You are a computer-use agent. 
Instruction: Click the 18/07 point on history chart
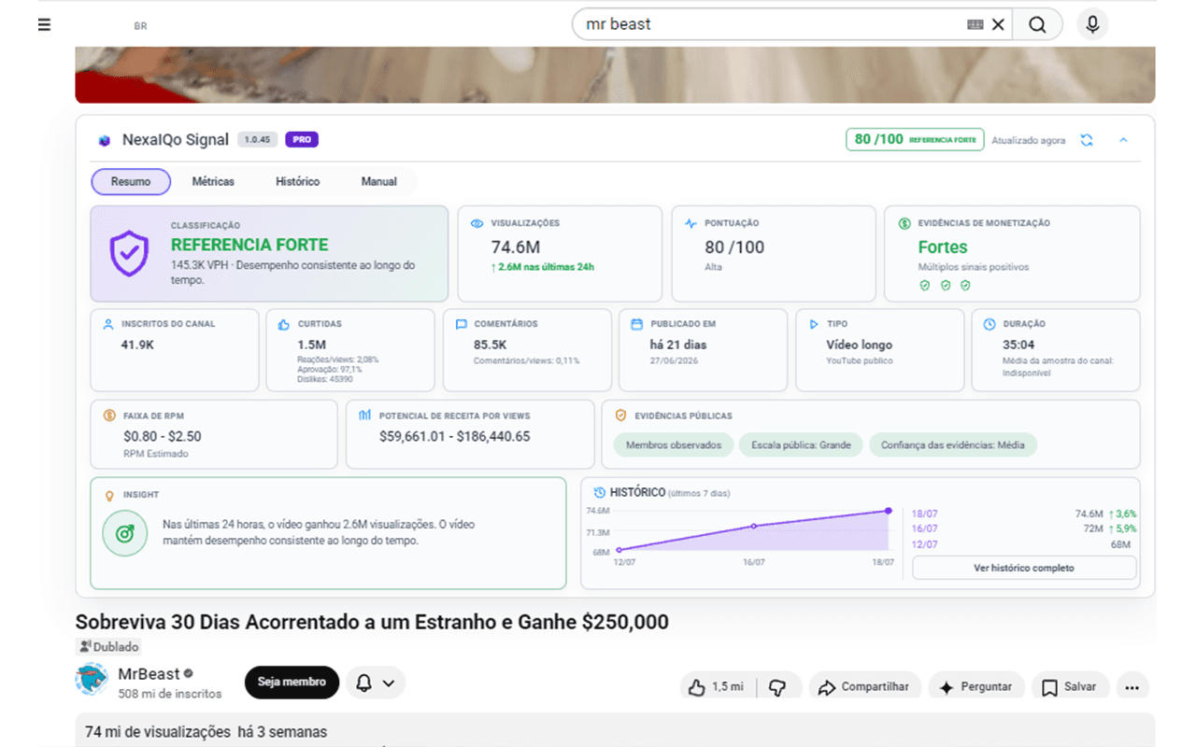tap(888, 511)
